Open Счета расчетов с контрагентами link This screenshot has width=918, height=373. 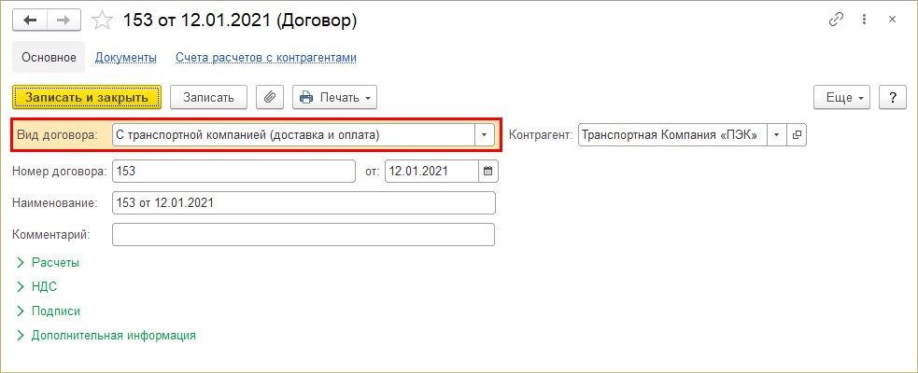(x=266, y=58)
